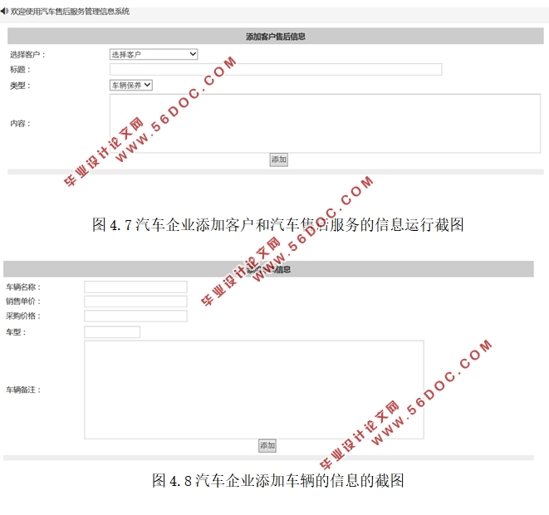Image resolution: width=549 pixels, height=515 pixels.
Task: Click the 车辆备注： label
Action: click(23, 390)
